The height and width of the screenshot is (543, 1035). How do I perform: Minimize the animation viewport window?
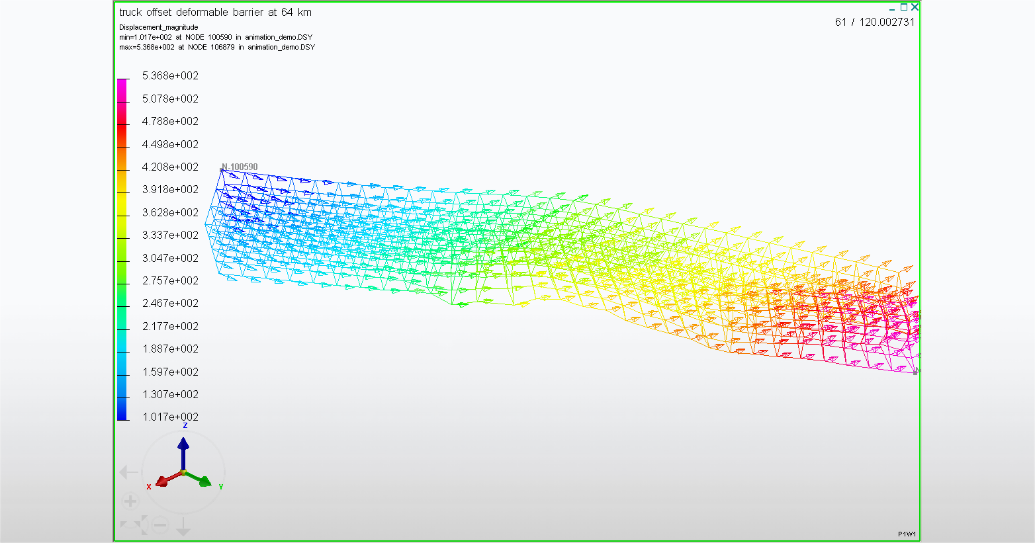(x=893, y=8)
